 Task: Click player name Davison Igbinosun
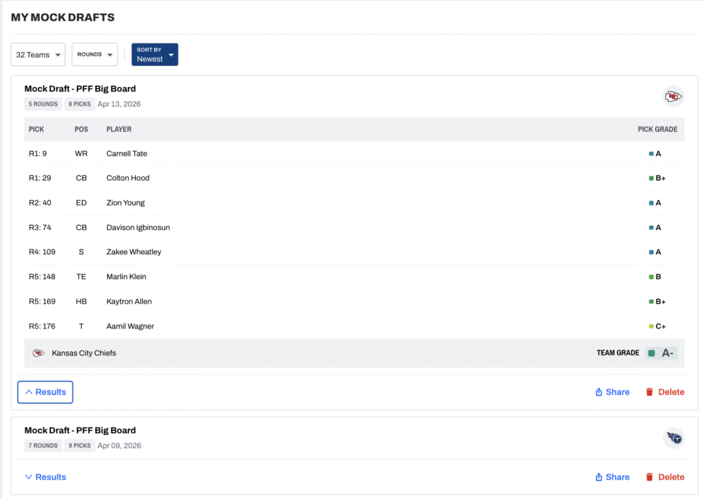point(137,228)
